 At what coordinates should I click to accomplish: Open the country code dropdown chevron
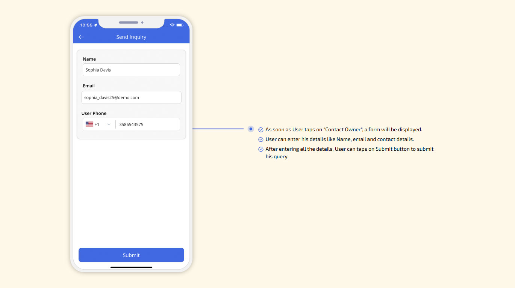tap(109, 124)
